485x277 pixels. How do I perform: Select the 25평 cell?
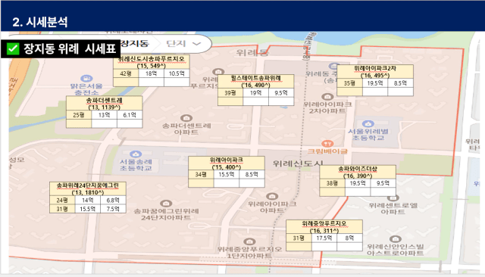(x=79, y=115)
